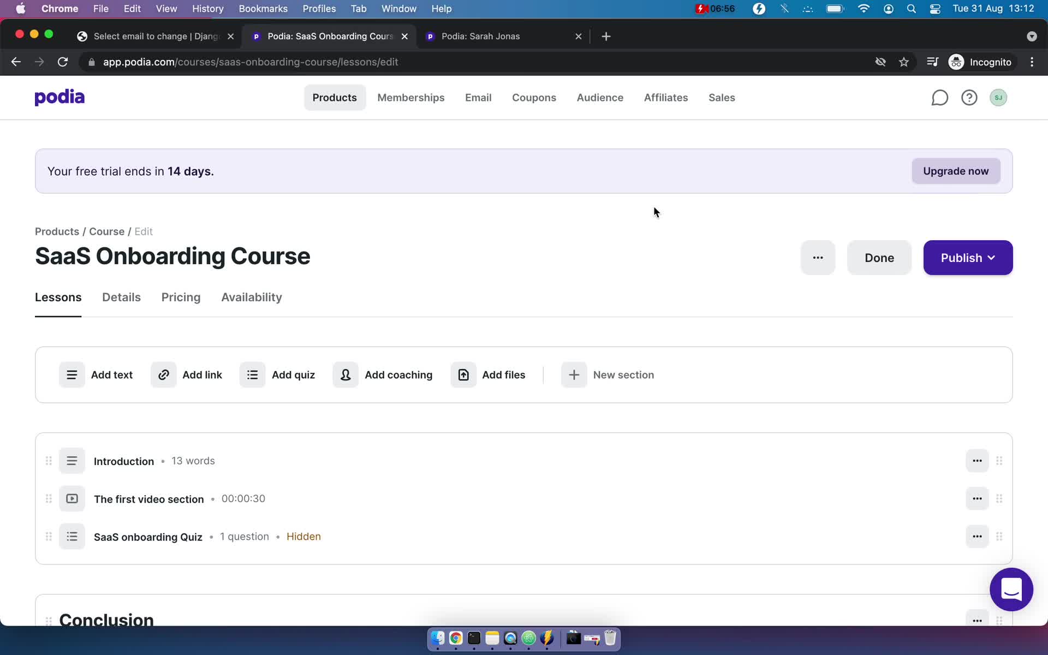
Task: Expand the Conclusion section expander
Action: pyautogui.click(x=106, y=619)
